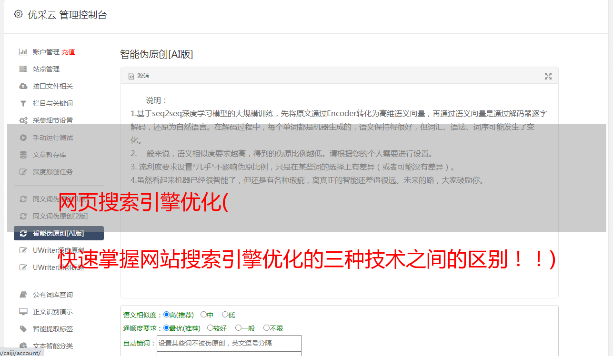Screen dimensions: 613x356
Task: Toggle fullscreen with the editor expand icon
Action: tap(548, 76)
